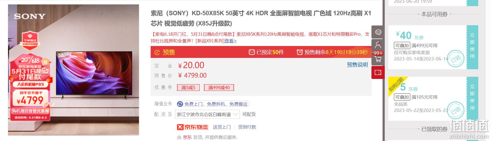Click the countdown alarm clock icon
Image resolution: width=491 pixels, height=141 pixels.
tap(300, 52)
